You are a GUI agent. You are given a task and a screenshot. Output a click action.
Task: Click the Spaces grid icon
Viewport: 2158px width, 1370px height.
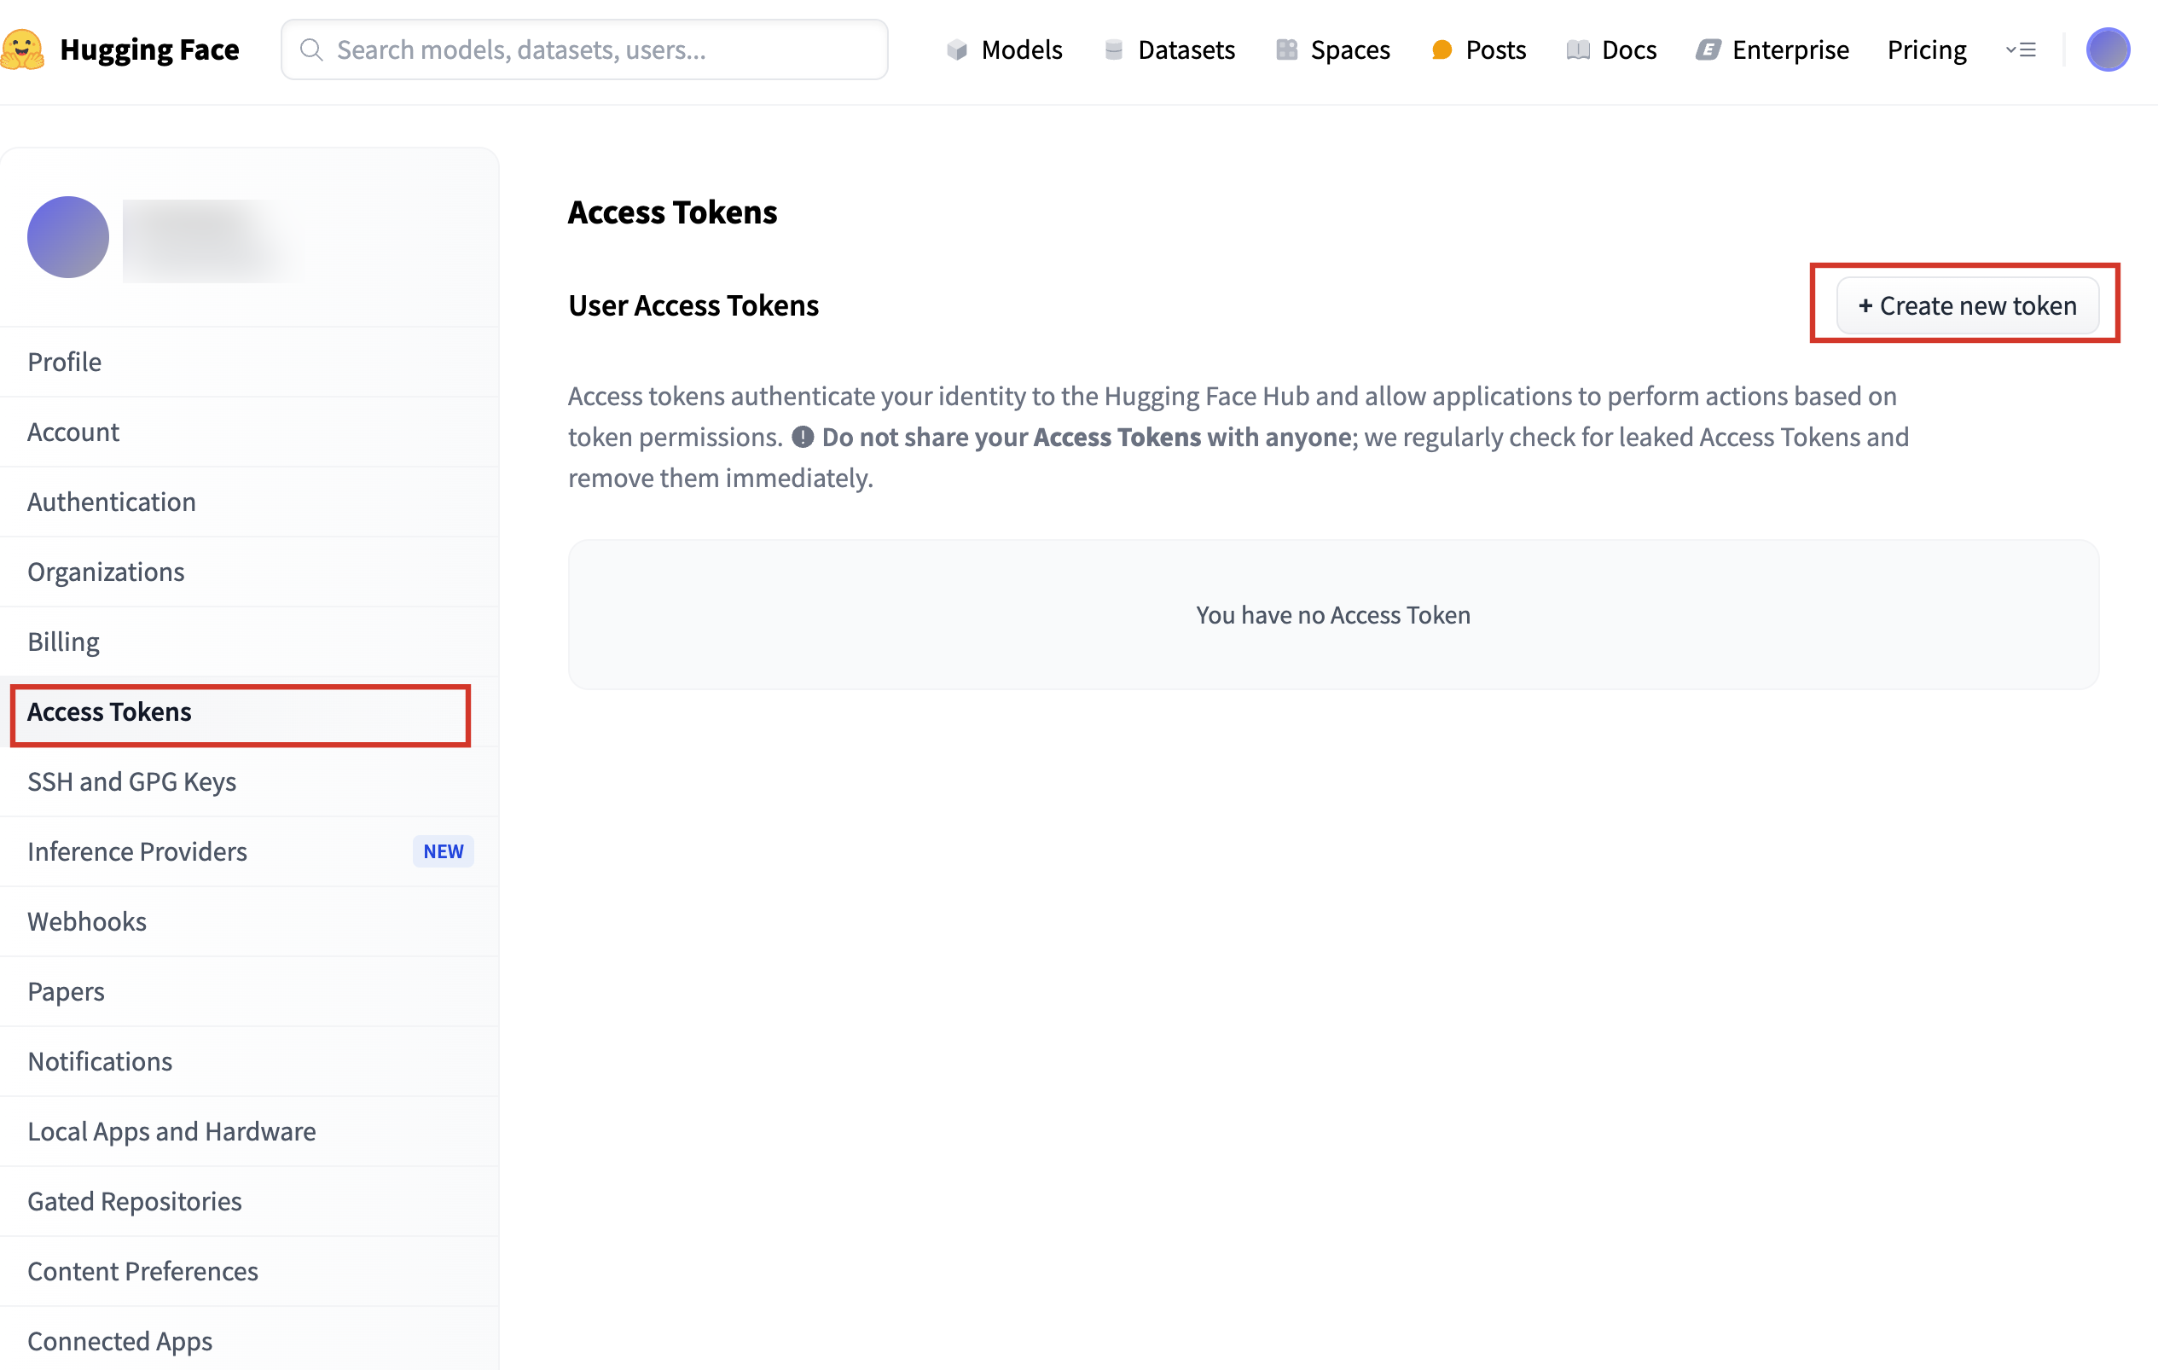1286,49
